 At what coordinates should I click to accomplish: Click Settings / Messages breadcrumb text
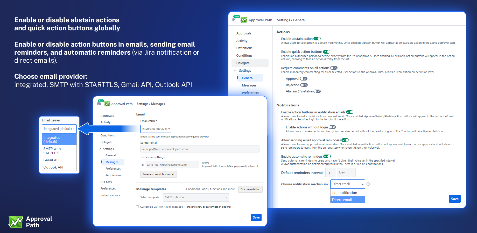(151, 104)
